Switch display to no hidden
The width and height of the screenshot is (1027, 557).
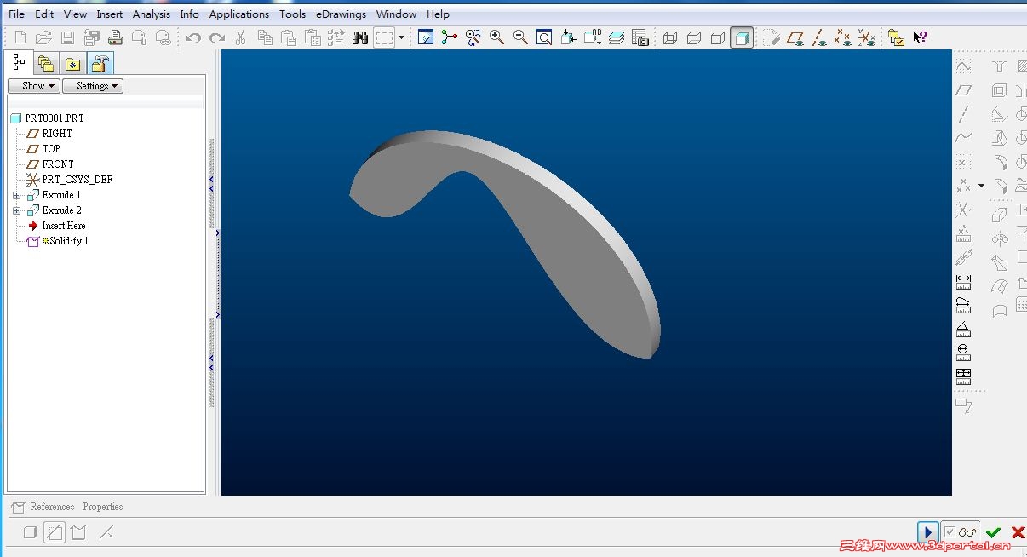point(718,37)
